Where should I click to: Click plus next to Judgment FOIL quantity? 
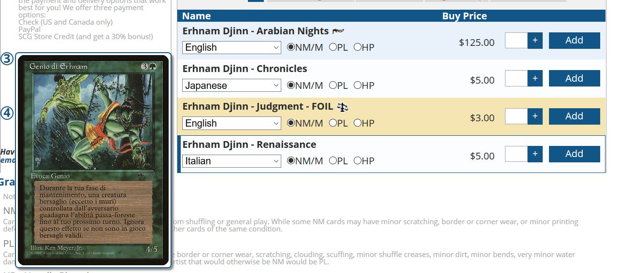tap(535, 116)
